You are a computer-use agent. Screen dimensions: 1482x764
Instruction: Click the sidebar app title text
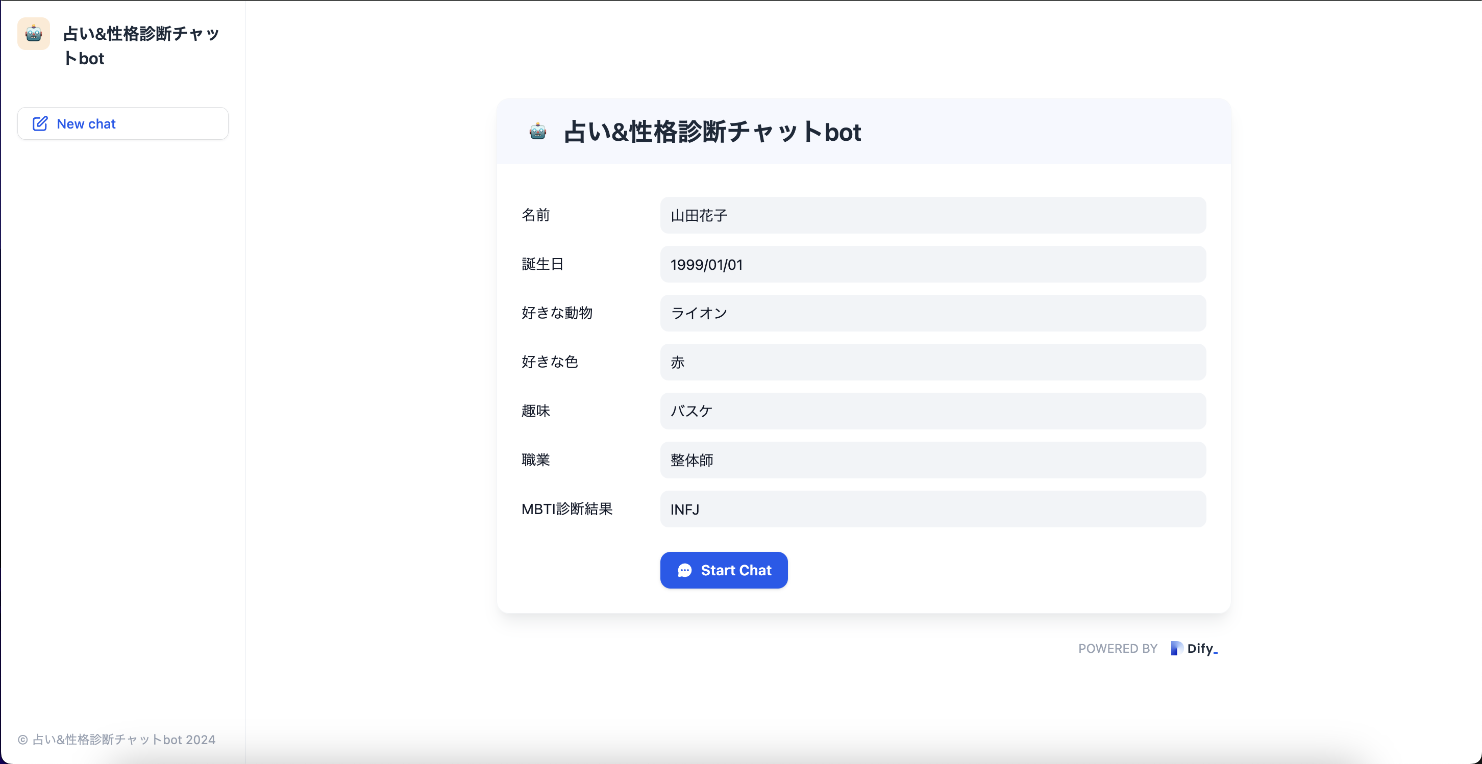click(x=141, y=46)
